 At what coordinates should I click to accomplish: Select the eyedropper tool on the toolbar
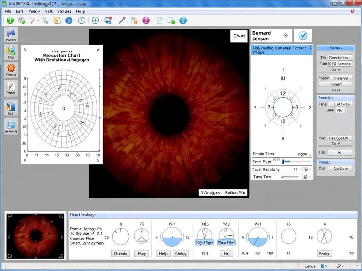(x=122, y=20)
